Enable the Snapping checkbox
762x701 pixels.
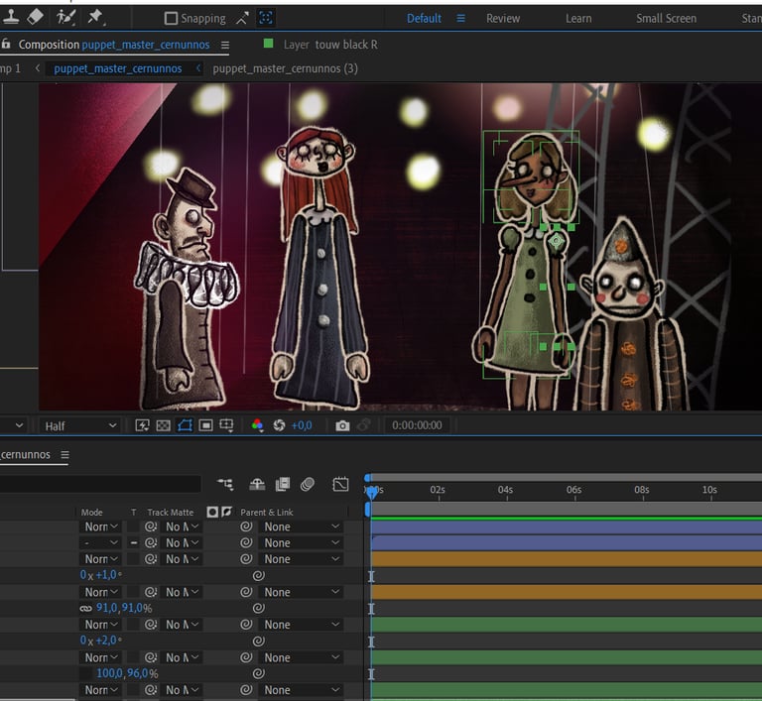pos(171,18)
